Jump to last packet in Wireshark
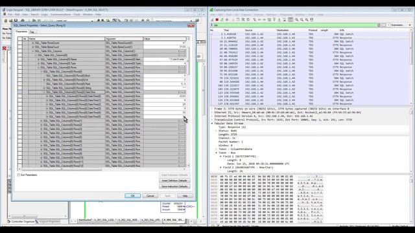The width and height of the screenshot is (415, 233). (x=279, y=20)
